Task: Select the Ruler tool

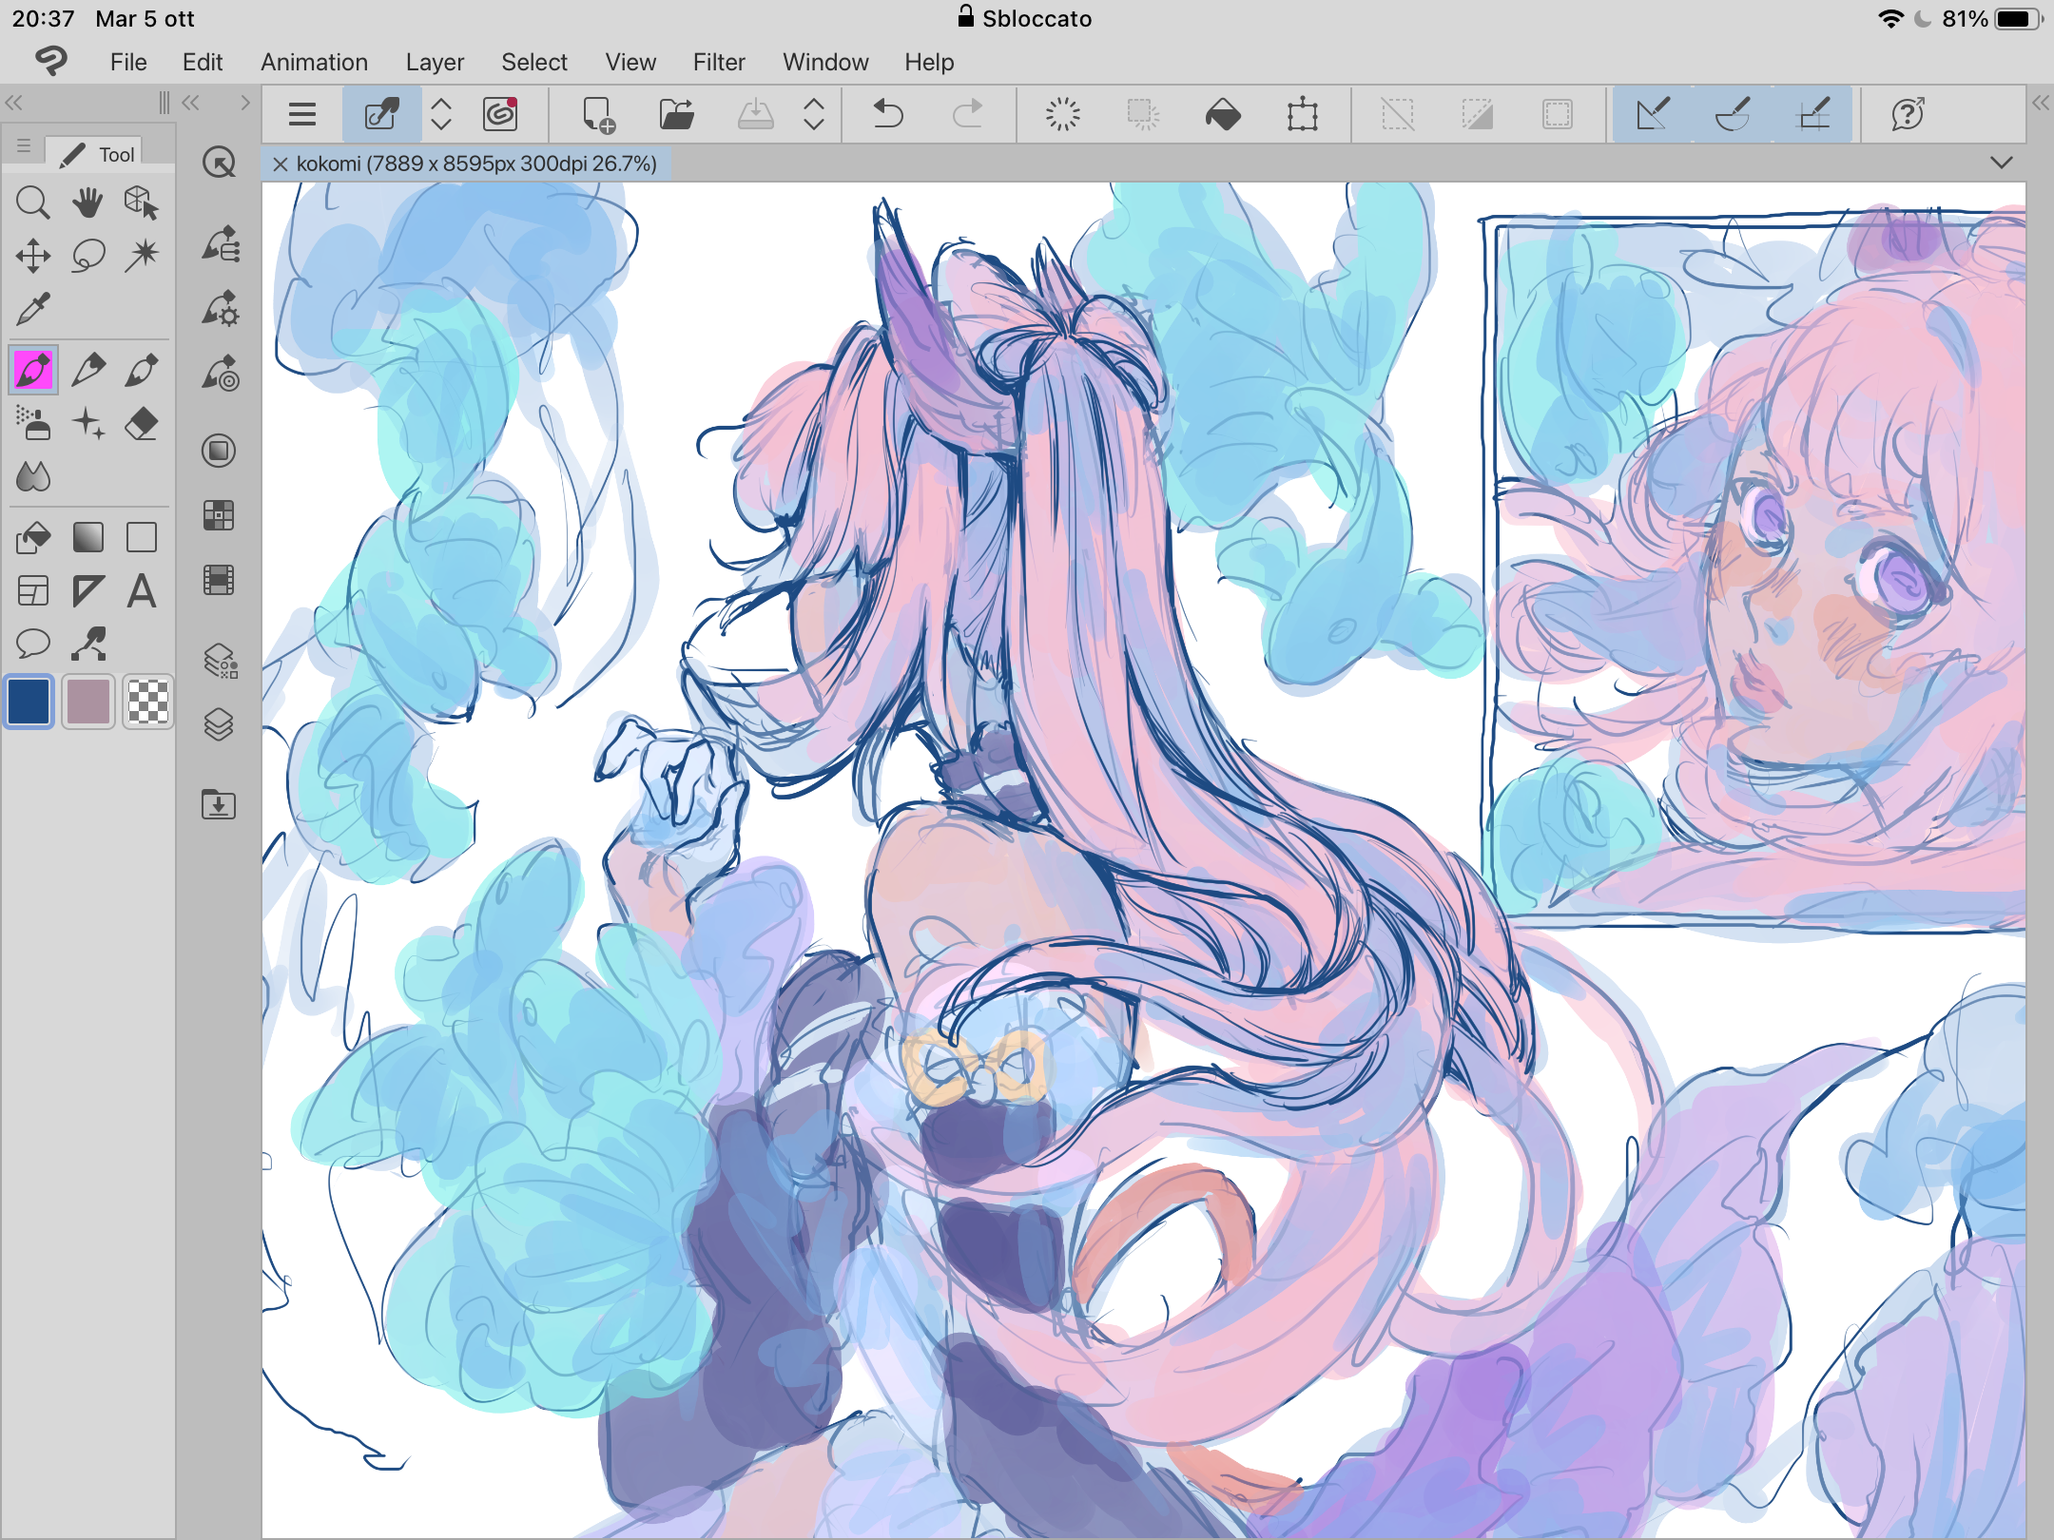Action: (x=88, y=590)
